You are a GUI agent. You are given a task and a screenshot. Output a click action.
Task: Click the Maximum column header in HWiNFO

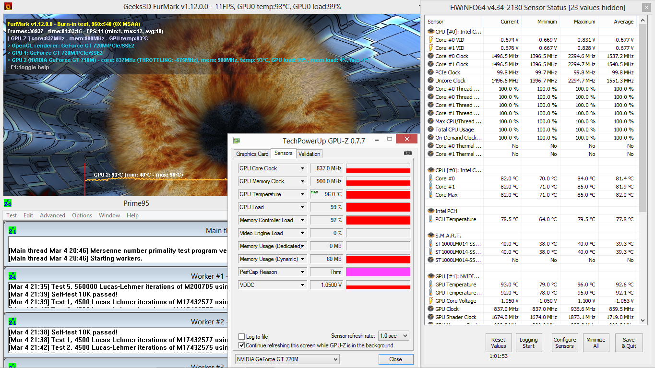pos(579,22)
